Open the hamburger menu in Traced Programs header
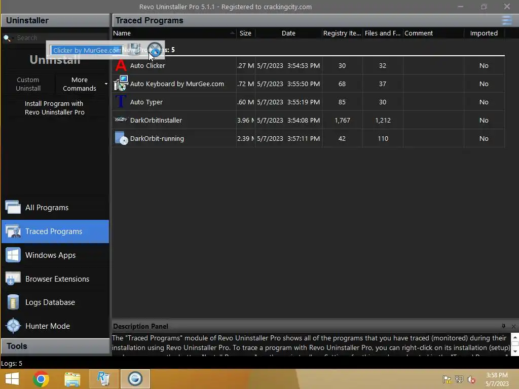 tap(507, 20)
